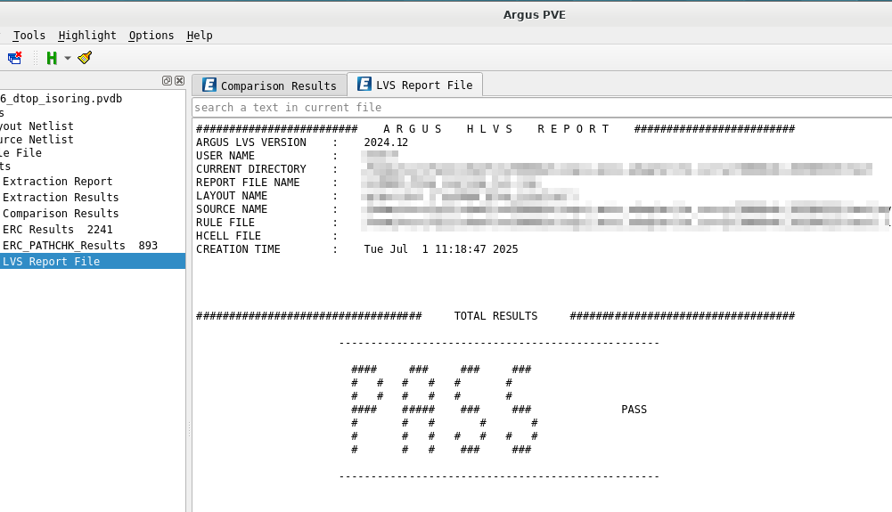Viewport: 892px width, 512px height.
Task: Click the 'CREATION TIME' label
Action: click(238, 249)
